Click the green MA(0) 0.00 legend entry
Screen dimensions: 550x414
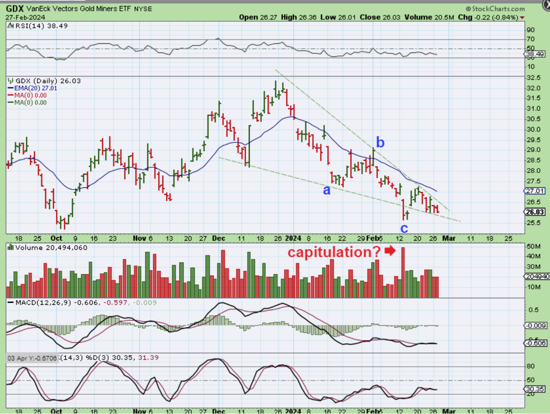[x=27, y=102]
